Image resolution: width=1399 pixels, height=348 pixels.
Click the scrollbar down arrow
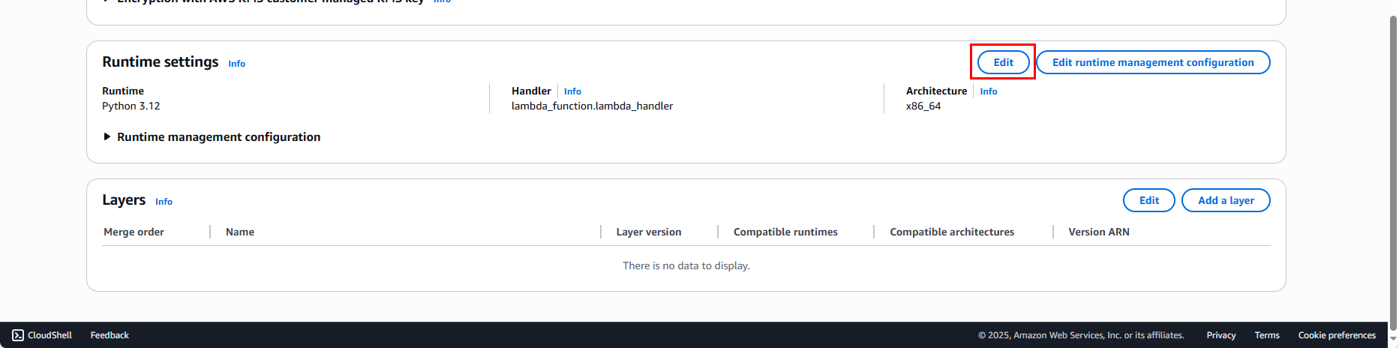point(1393,340)
